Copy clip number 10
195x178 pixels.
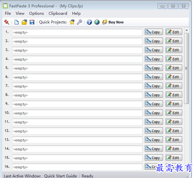point(154,113)
